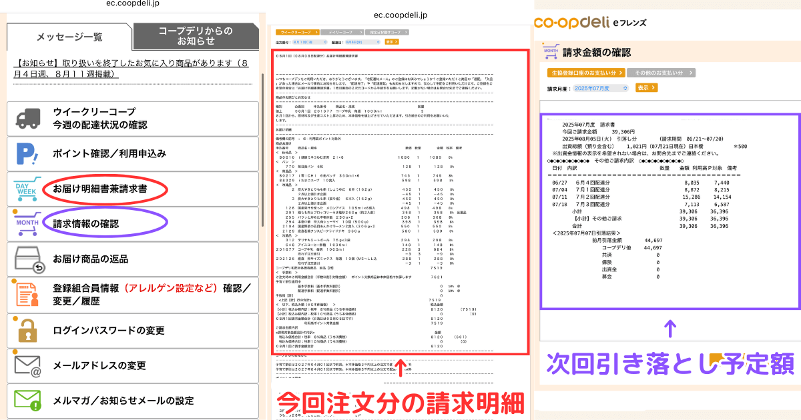Viewport: 801px width, 420px height.
Task: Open ログインパスワードの変更
Action: (x=133, y=330)
